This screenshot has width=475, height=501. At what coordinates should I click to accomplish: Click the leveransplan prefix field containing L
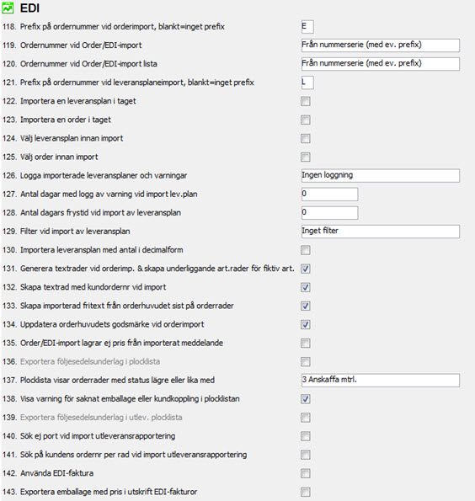307,83
